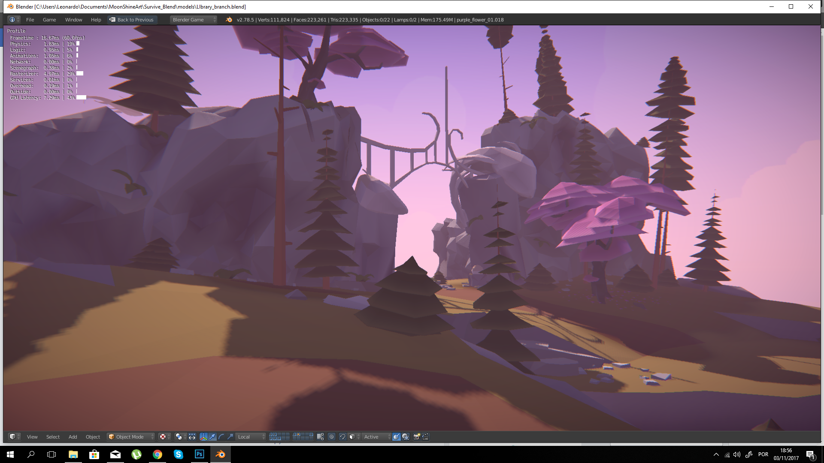
Task: Toggle the first scene layer in the layers grid
Action: pyautogui.click(x=270, y=434)
